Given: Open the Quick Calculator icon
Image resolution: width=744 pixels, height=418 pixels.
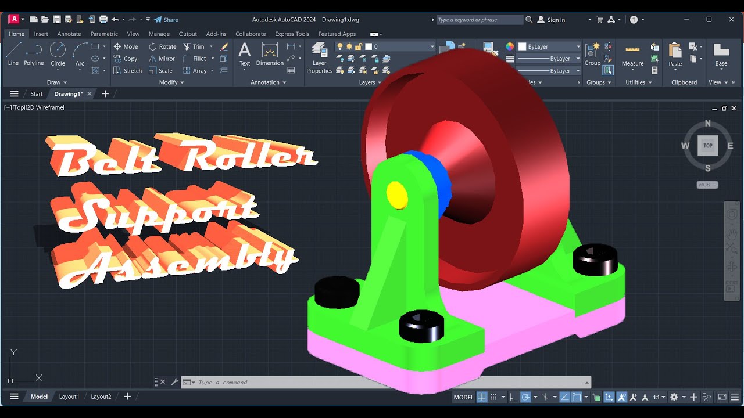Looking at the screenshot, I should pos(655,71).
